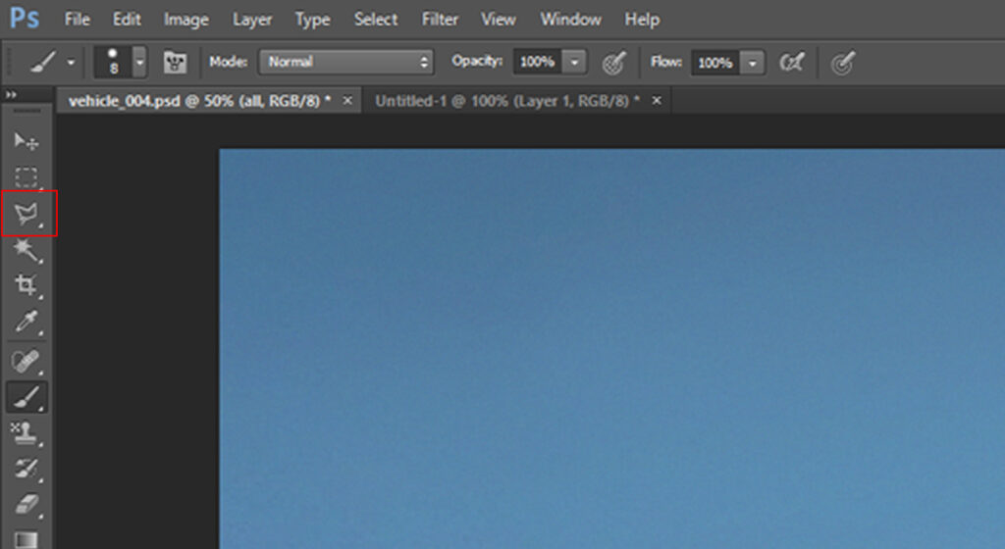Enable airbrush mode button

pyautogui.click(x=792, y=62)
